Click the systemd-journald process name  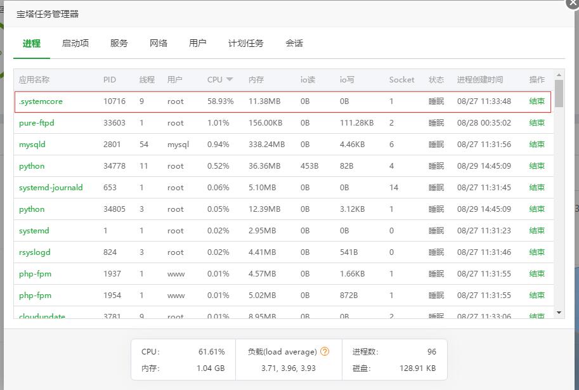point(51,188)
